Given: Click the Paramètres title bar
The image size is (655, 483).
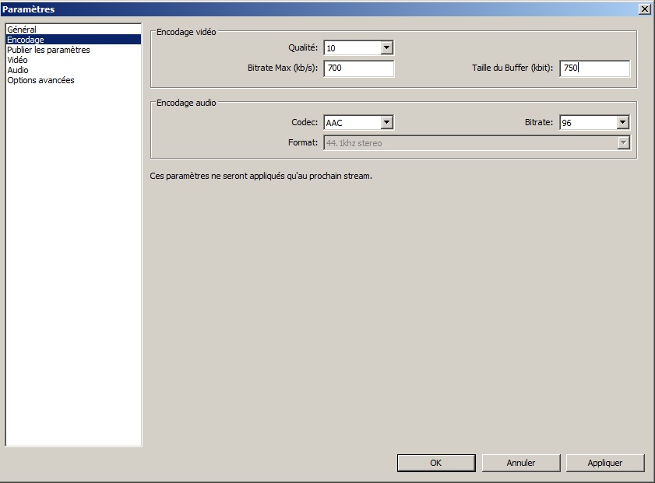Looking at the screenshot, I should 312,9.
